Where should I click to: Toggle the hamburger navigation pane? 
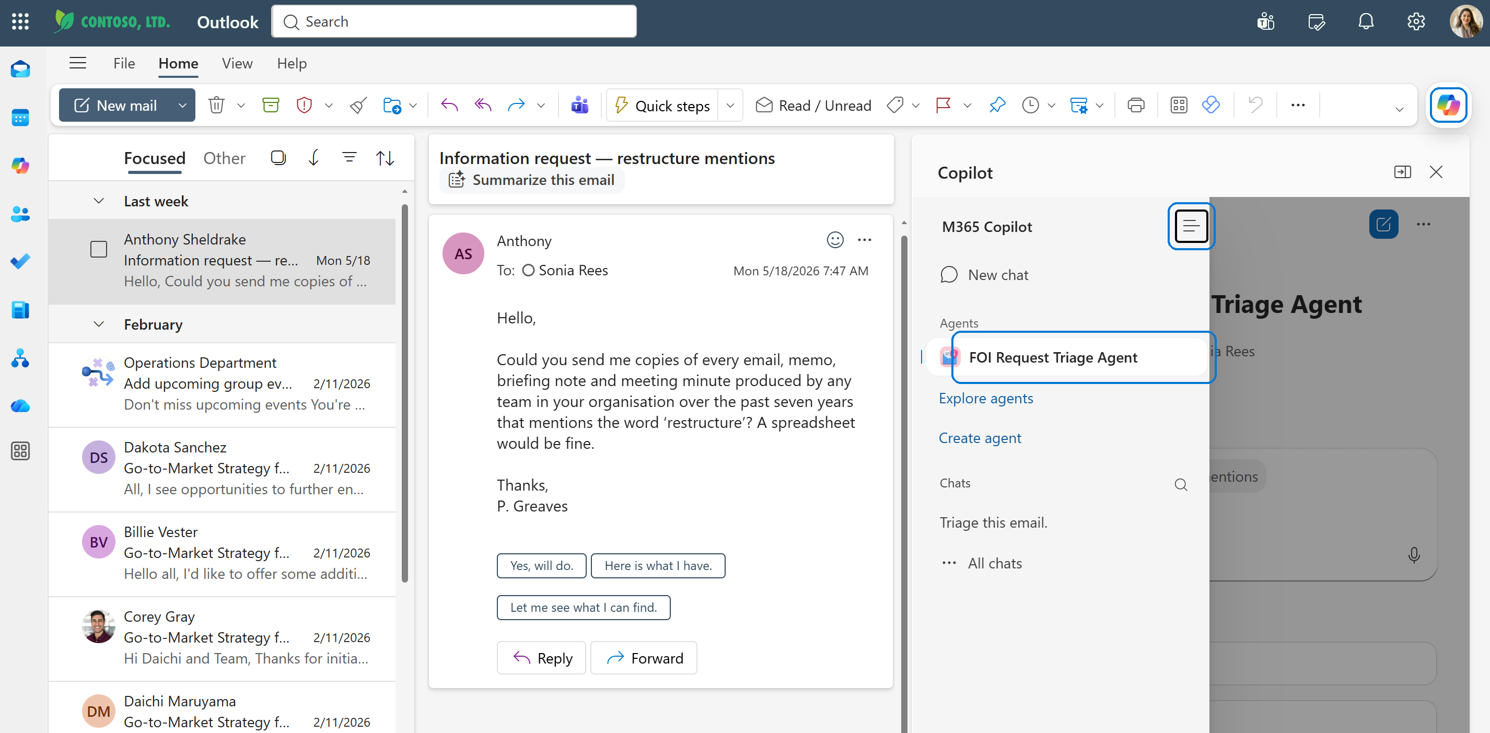pyautogui.click(x=78, y=63)
